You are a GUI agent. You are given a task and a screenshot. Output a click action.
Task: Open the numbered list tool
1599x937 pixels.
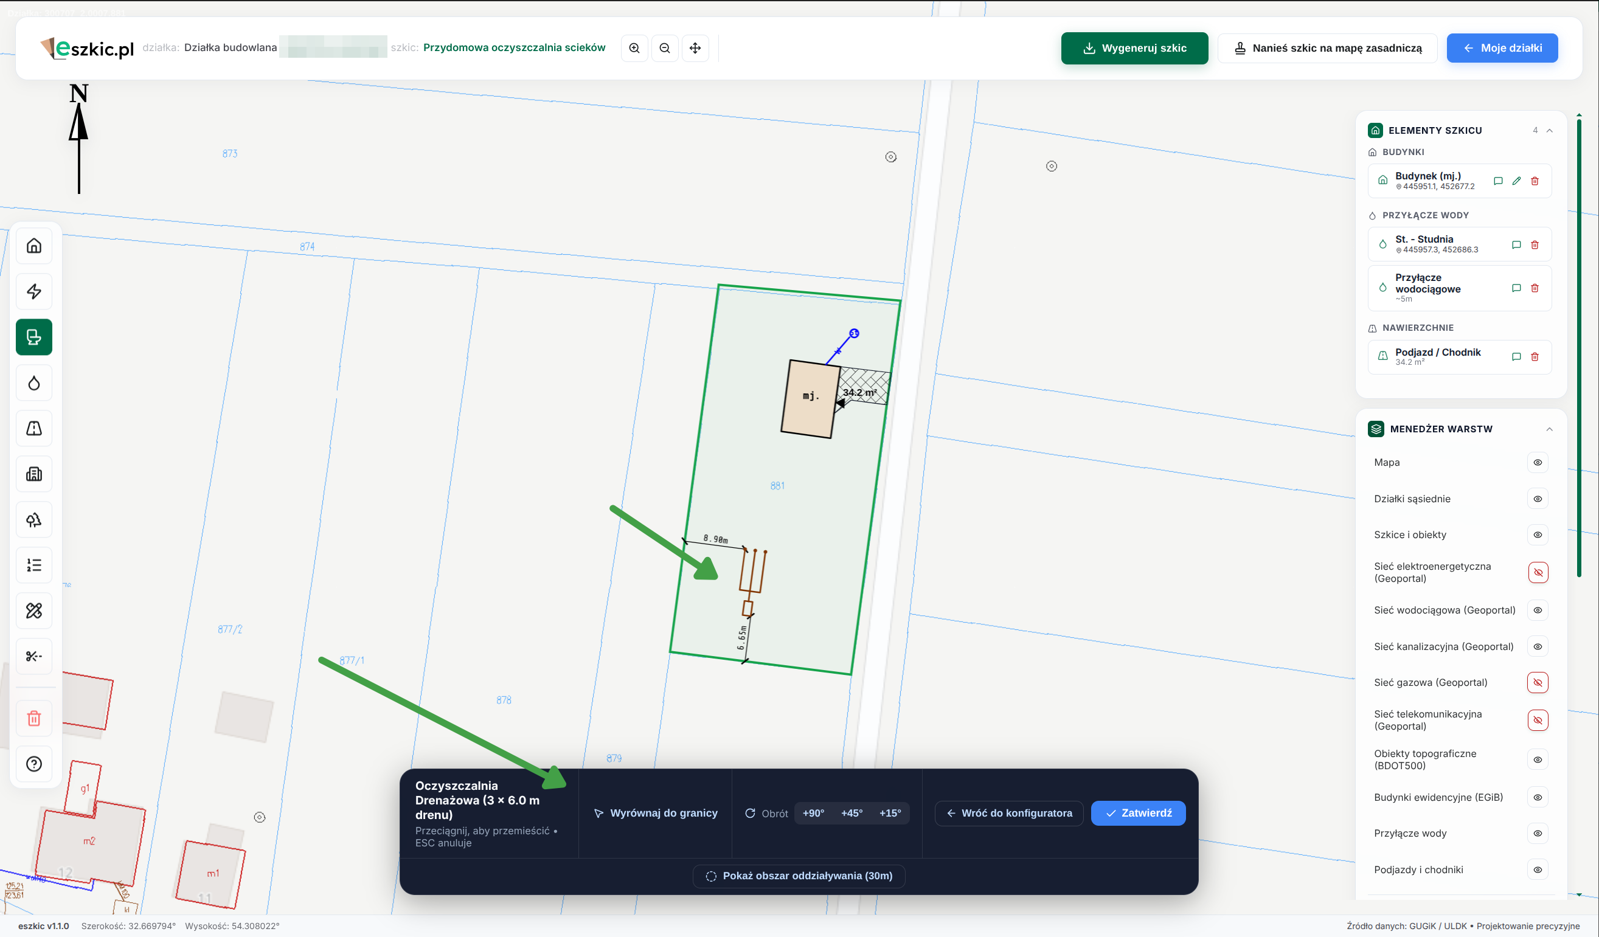click(34, 565)
